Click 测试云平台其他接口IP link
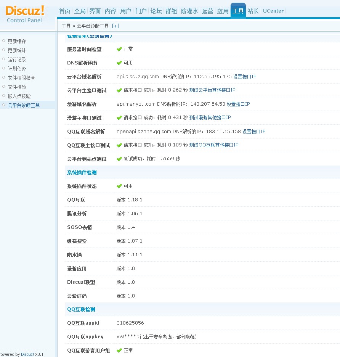 [212, 90]
